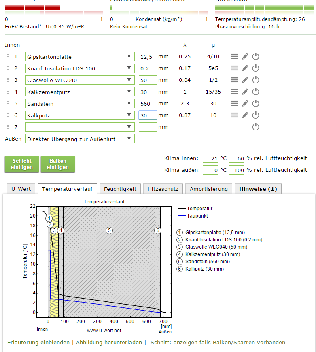316x352 pixels.
Task: Open the list menu for Gipskartonplatte layer
Action: point(234,57)
